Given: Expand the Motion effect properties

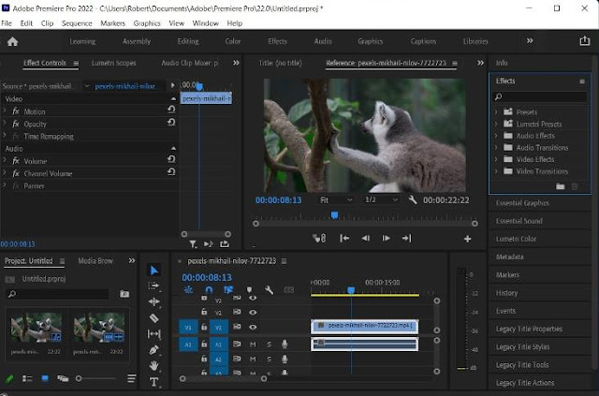Looking at the screenshot, I should [x=5, y=111].
